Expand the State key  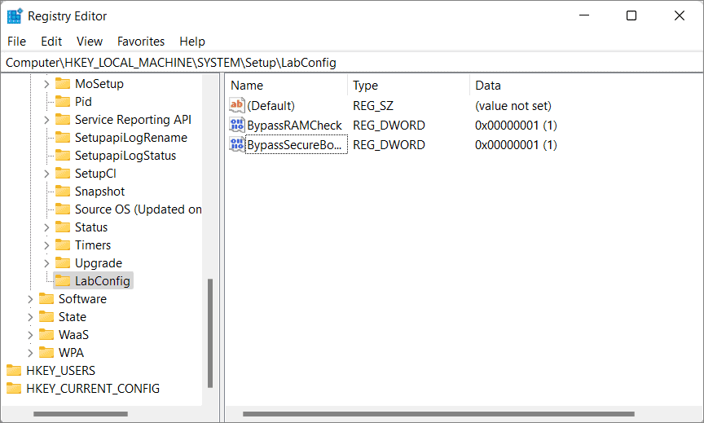30,318
